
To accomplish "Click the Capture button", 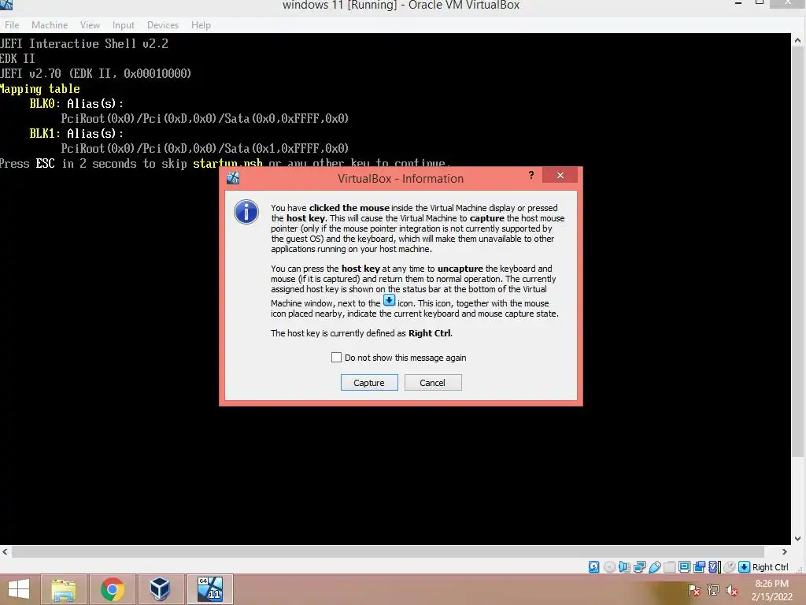I will [369, 383].
